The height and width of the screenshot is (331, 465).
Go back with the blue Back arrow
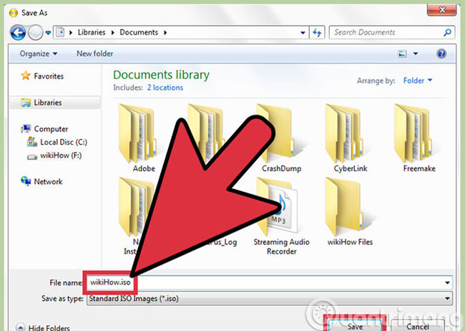pyautogui.click(x=18, y=32)
